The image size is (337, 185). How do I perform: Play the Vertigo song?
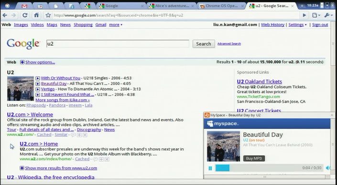pos(38,89)
